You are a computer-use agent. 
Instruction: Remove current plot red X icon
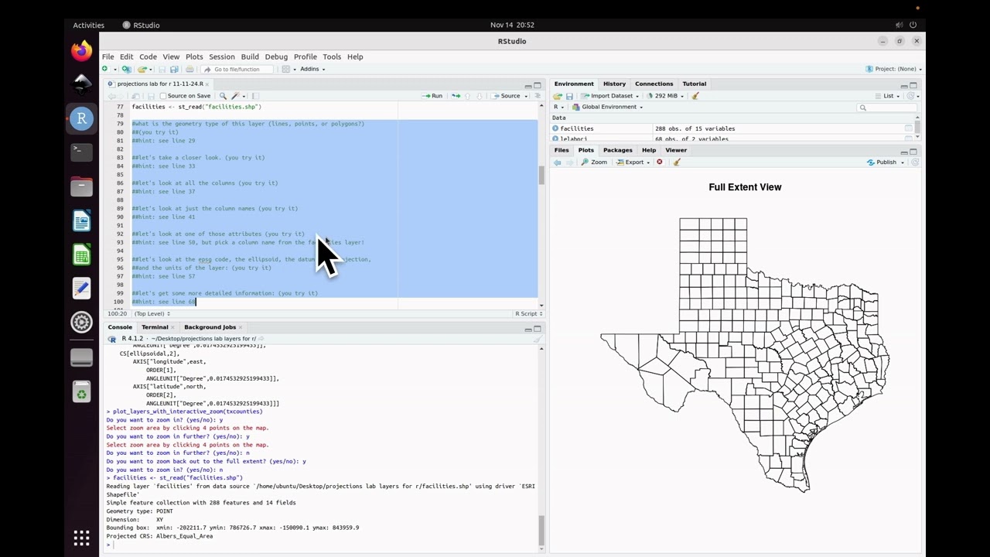660,162
